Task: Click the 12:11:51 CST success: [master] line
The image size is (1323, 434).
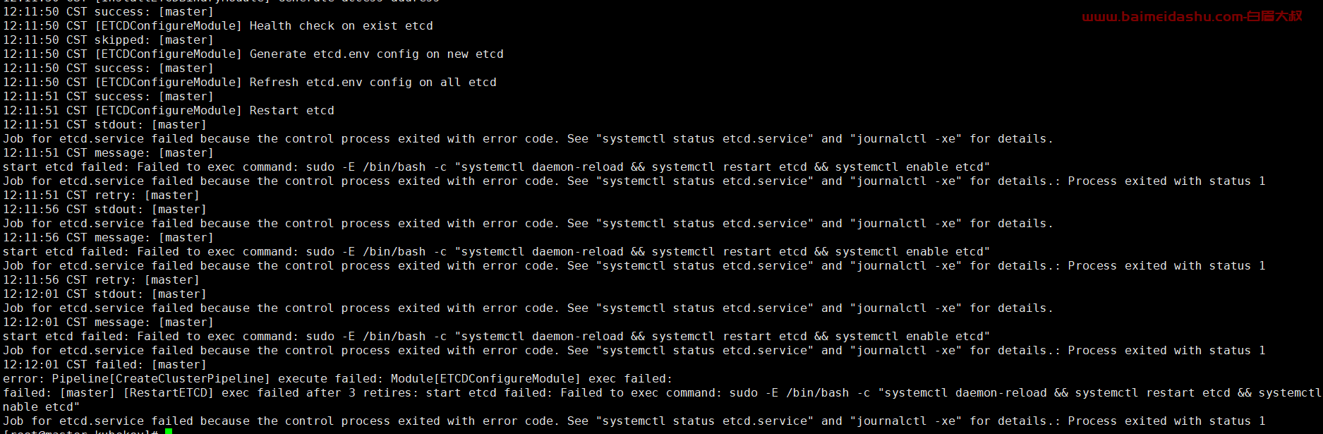Action: point(108,97)
